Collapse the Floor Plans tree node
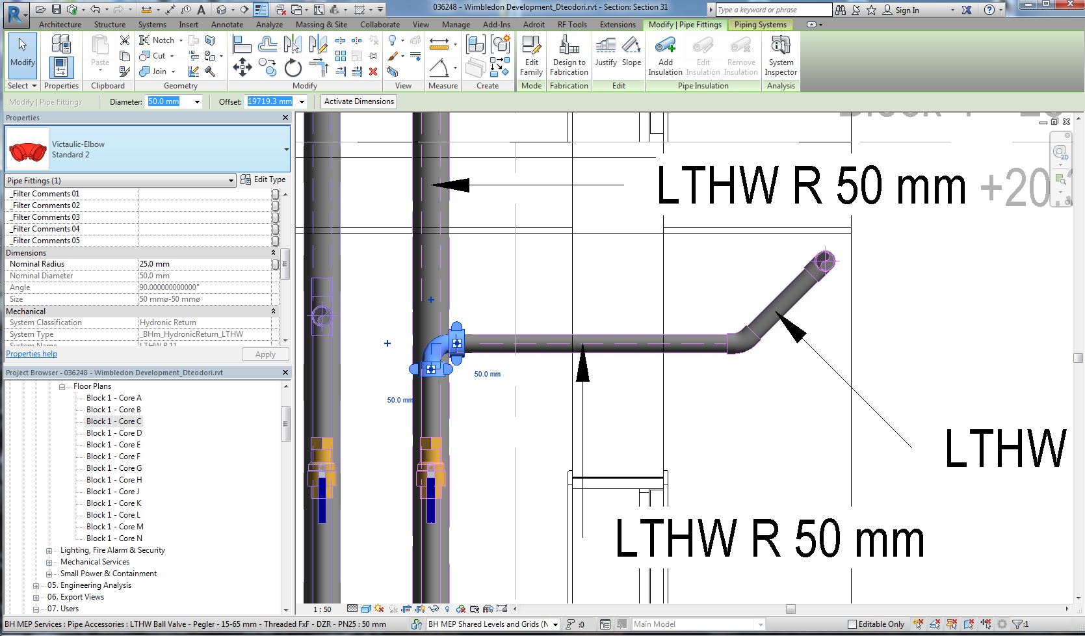 62,387
